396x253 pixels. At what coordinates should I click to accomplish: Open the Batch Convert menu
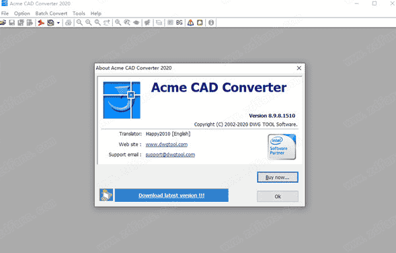coord(51,13)
